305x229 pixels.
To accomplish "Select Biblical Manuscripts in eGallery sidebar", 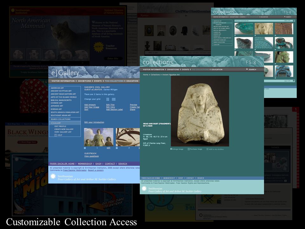I will pyautogui.click(x=61, y=100).
